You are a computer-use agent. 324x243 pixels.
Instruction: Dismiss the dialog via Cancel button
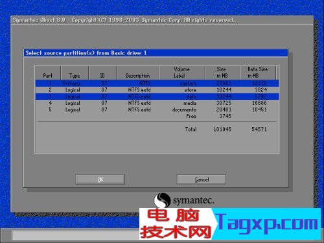point(202,179)
